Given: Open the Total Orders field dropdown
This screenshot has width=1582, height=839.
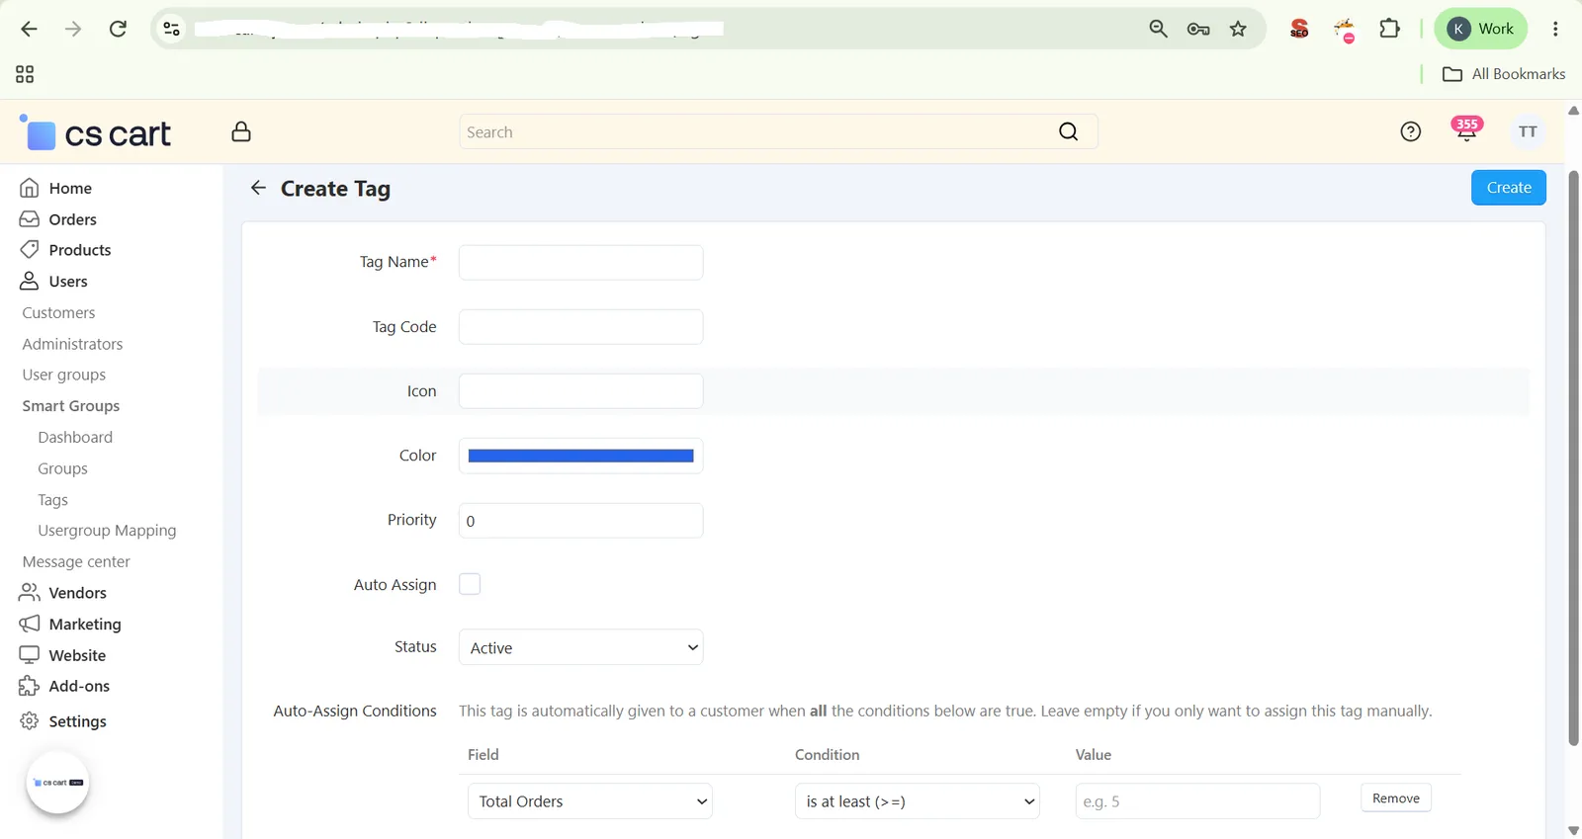Looking at the screenshot, I should point(590,801).
